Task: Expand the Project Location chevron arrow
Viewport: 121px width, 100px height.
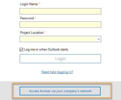Action: (99, 39)
